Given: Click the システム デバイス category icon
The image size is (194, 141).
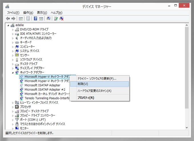Looking at the screenshot, I should 17,51.
